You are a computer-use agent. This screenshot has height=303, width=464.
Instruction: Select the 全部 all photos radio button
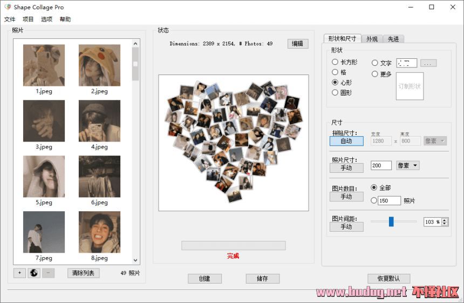point(374,187)
